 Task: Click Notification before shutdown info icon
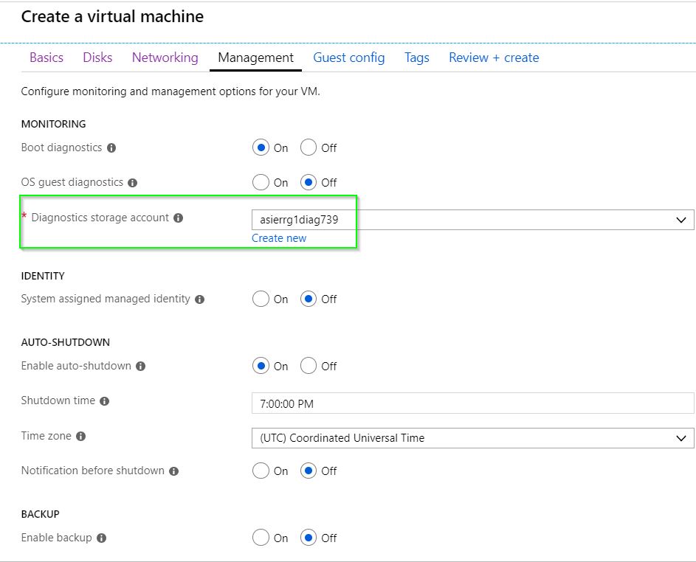click(174, 471)
